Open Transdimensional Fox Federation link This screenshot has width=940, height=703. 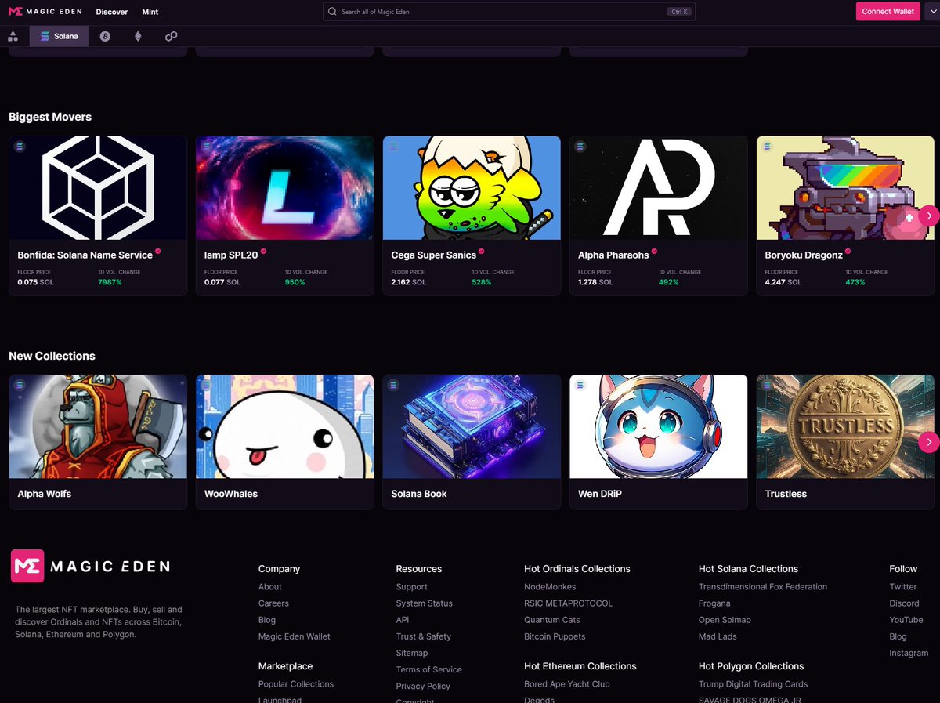pos(763,587)
